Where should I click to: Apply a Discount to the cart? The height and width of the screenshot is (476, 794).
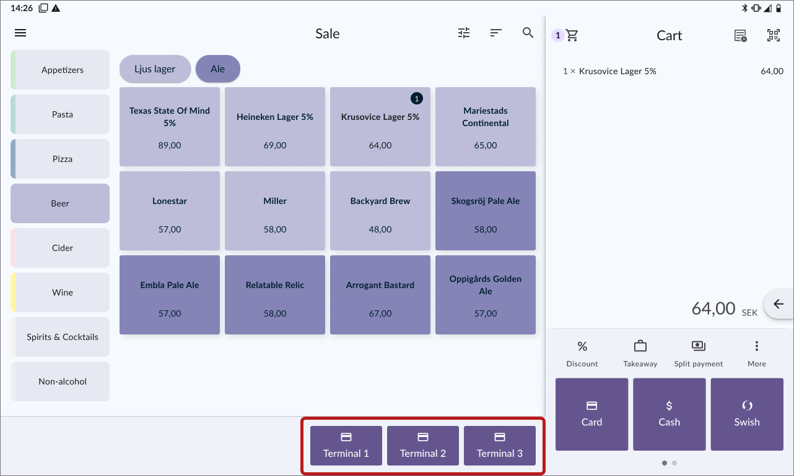582,354
